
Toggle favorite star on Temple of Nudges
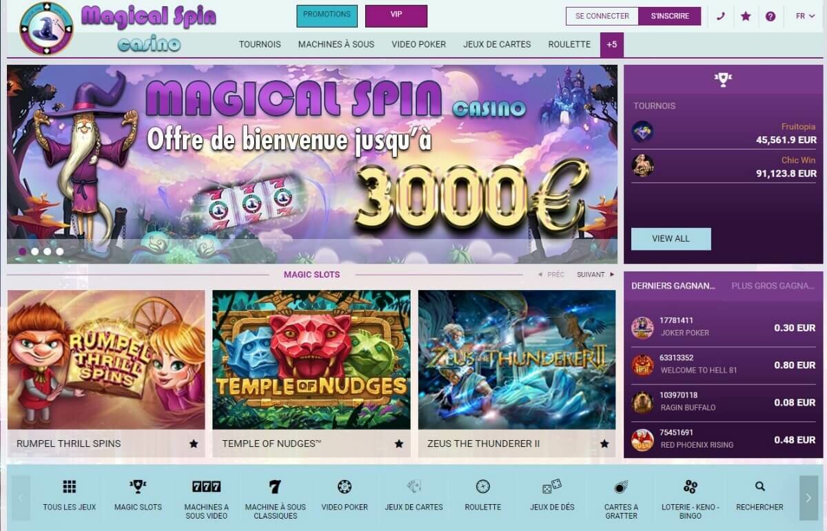[399, 444]
